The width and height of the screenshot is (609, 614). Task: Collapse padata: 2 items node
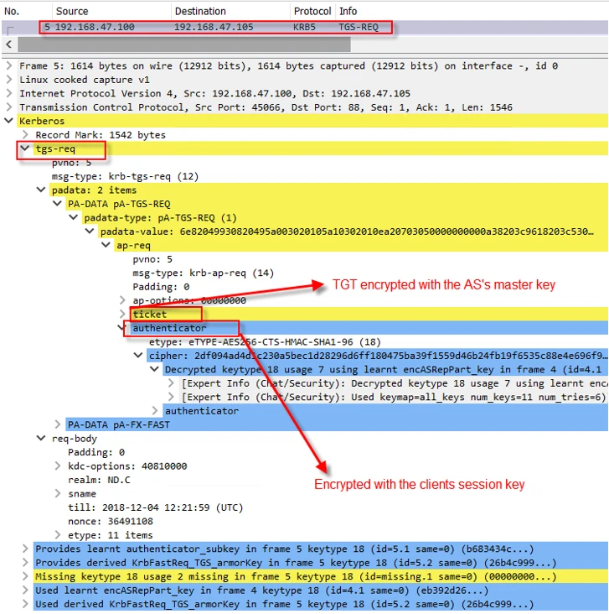[x=41, y=190]
